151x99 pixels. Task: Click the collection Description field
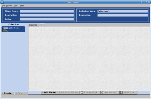pyautogui.click(x=123, y=15)
